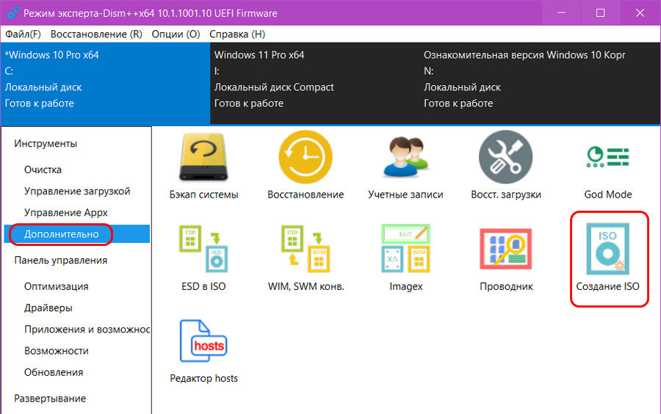661x414 pixels.
Task: Click the Инструменты section header
Action: click(46, 144)
